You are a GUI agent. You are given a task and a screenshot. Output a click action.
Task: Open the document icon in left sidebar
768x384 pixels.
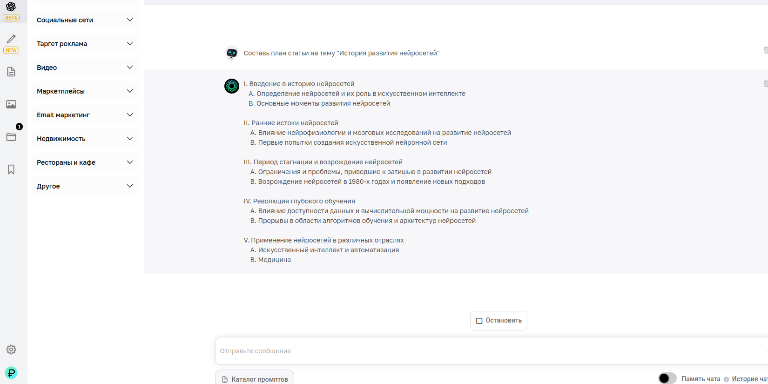11,72
